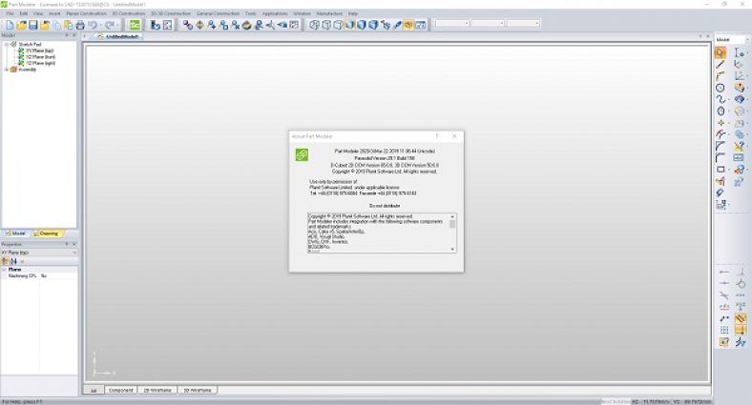Open the XY Plane properties dropdown
This screenshot has height=405, width=752.
point(73,253)
